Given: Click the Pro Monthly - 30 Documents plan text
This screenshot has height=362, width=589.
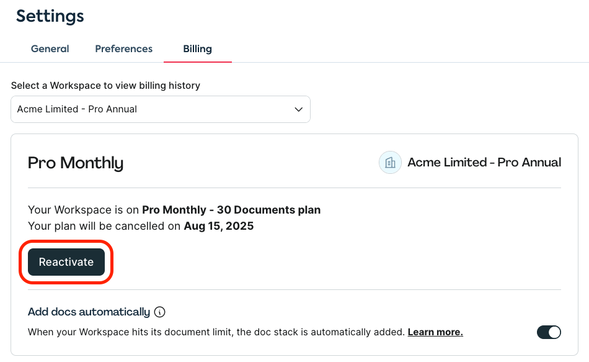Looking at the screenshot, I should coord(231,210).
